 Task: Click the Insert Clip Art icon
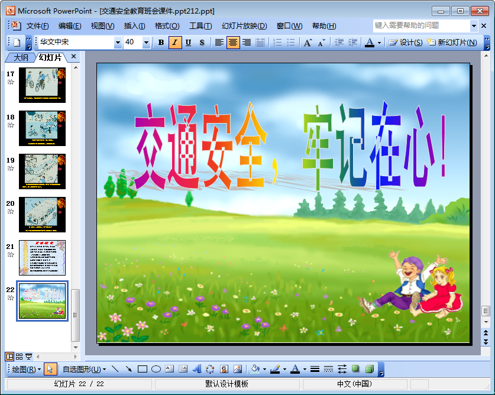pos(224,369)
